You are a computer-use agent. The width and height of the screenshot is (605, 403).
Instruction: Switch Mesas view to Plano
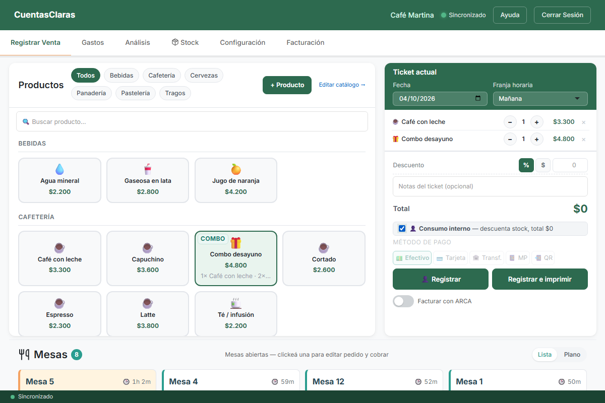pos(572,355)
